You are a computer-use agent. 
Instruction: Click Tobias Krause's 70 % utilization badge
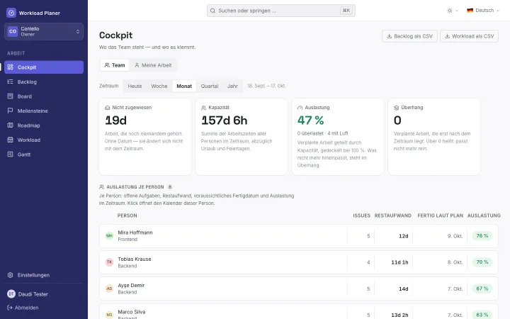click(482, 262)
